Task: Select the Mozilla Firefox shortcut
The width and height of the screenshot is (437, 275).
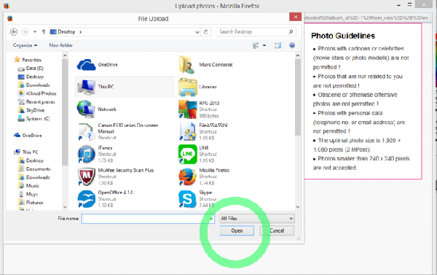Action: pos(204,177)
